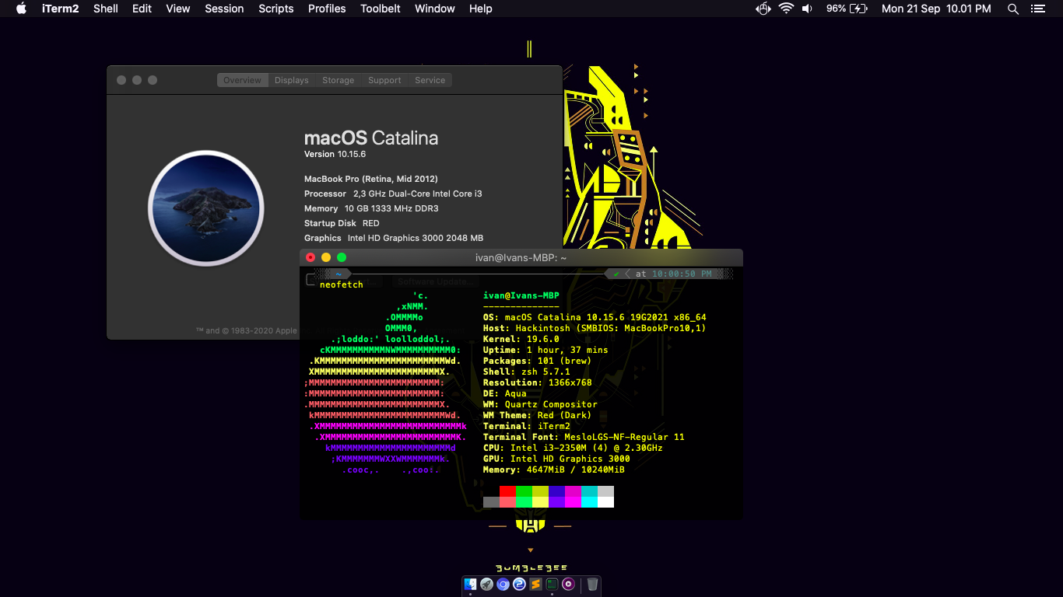Click the Shell: zsh 5.7.1 line

click(527, 372)
